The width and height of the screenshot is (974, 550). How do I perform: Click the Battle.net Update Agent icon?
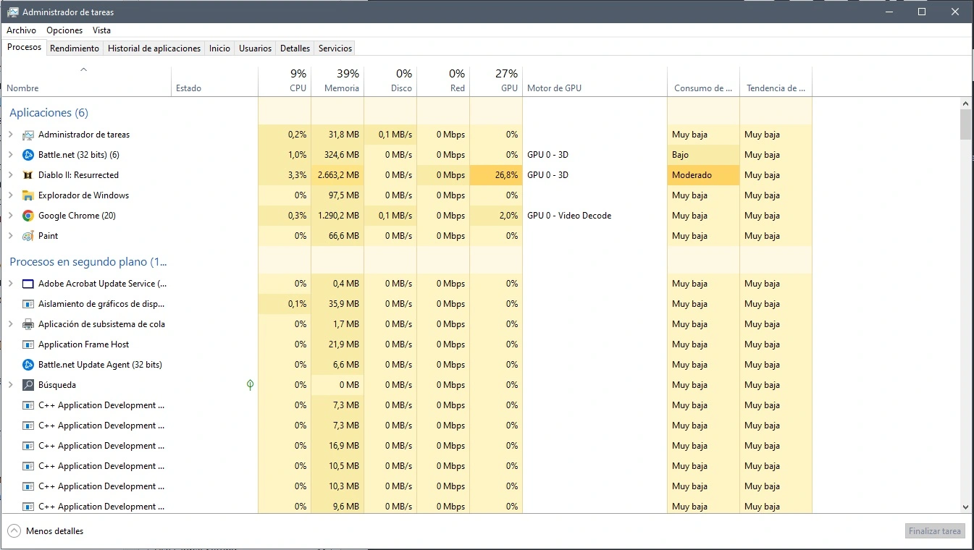(x=28, y=365)
